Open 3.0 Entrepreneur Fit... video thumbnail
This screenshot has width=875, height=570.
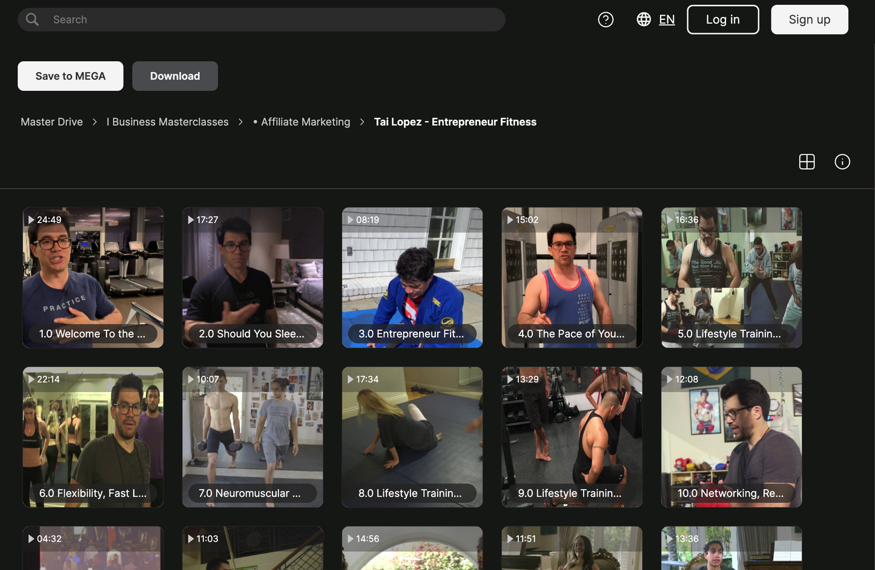point(412,278)
